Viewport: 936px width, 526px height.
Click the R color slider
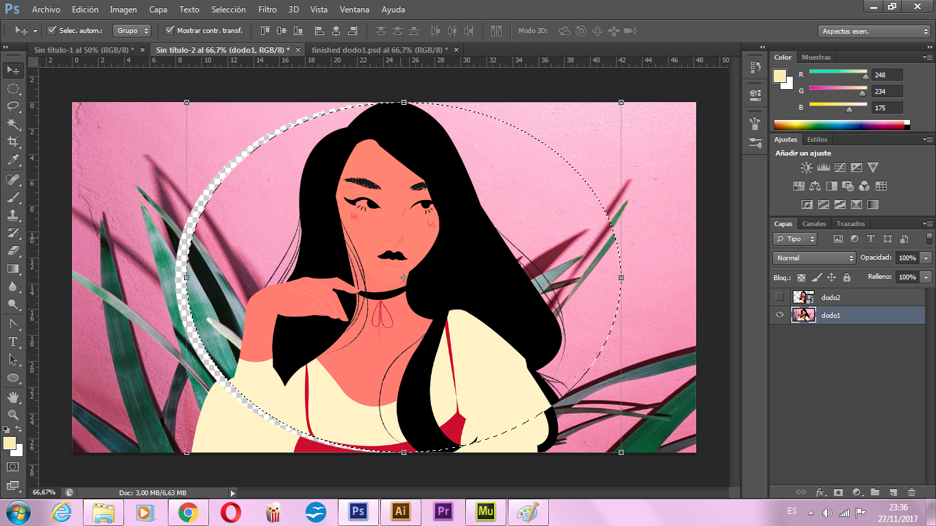pyautogui.click(x=838, y=73)
